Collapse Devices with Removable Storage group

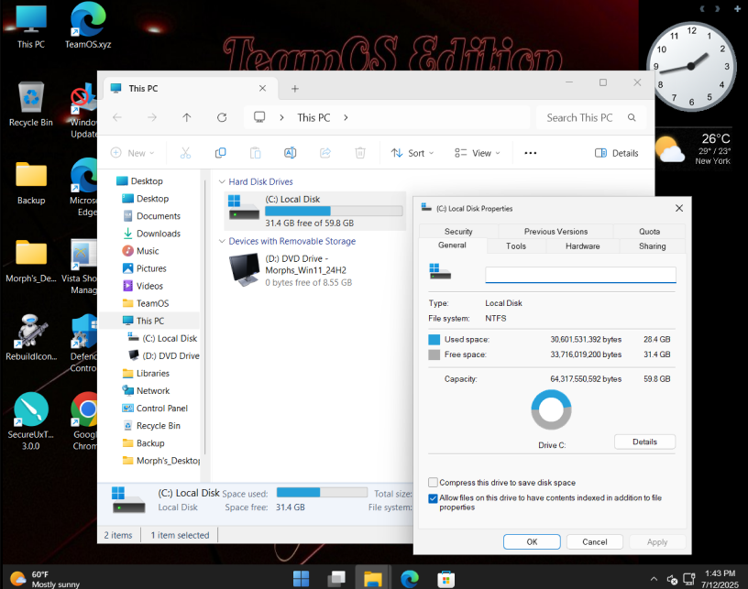point(222,241)
